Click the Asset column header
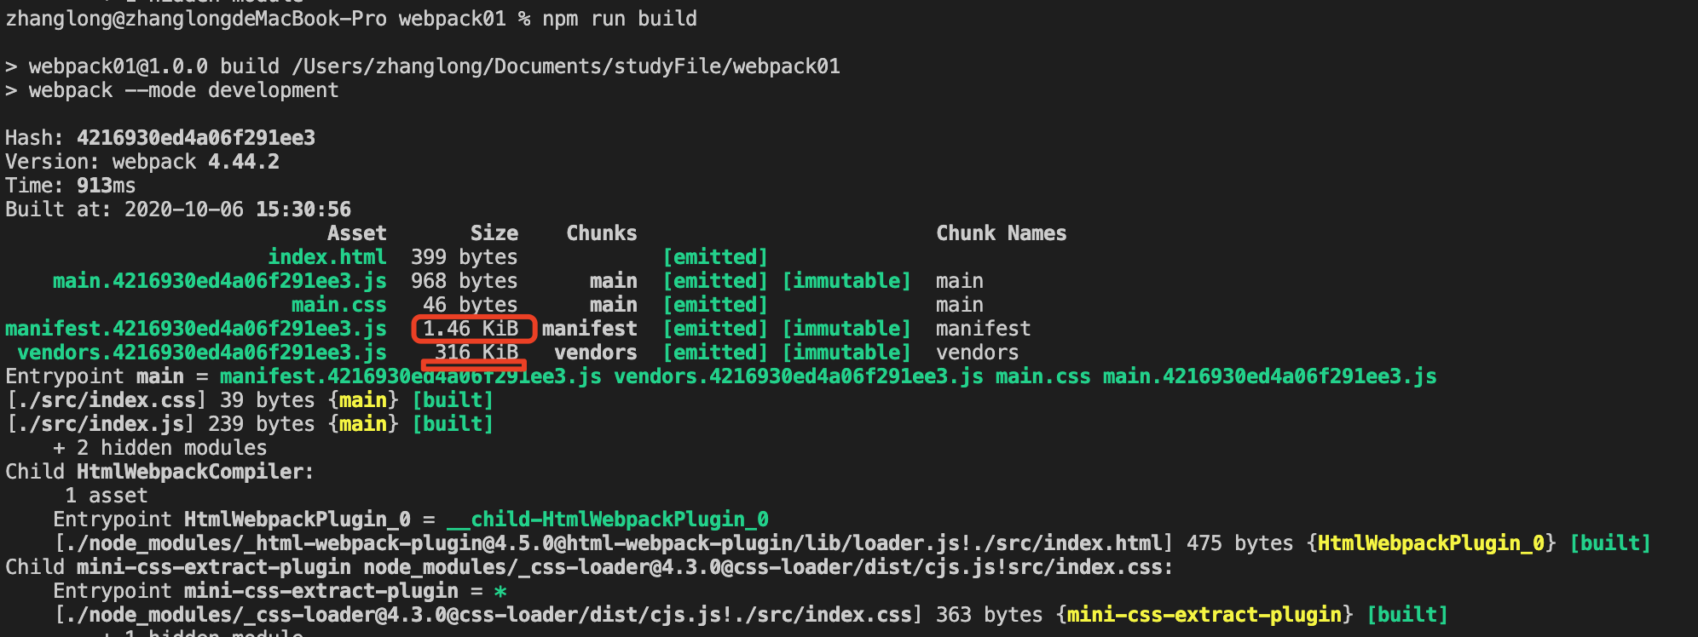 point(357,233)
